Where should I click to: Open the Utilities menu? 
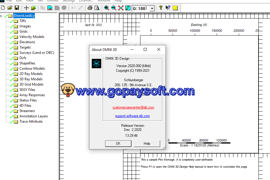(53, 1)
